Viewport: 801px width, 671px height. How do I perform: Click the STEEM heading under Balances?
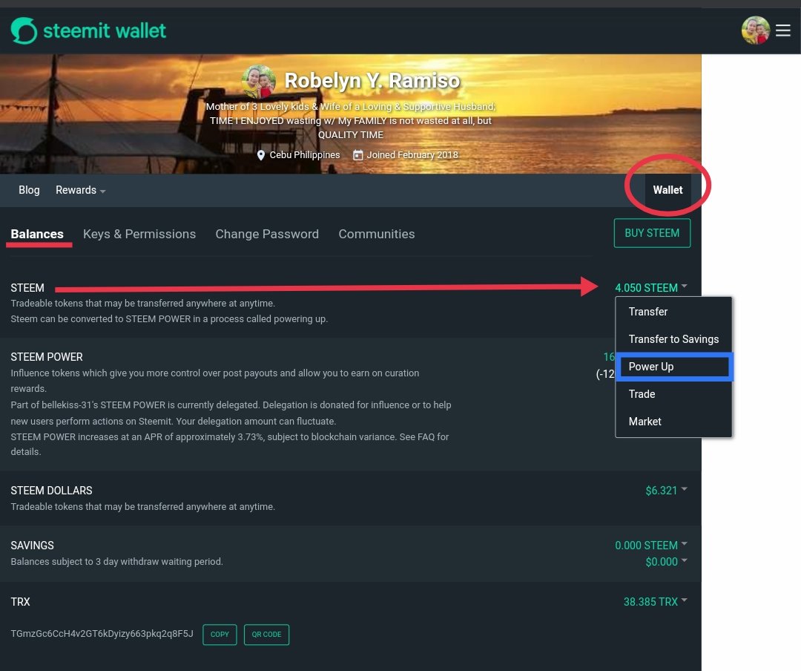[27, 288]
